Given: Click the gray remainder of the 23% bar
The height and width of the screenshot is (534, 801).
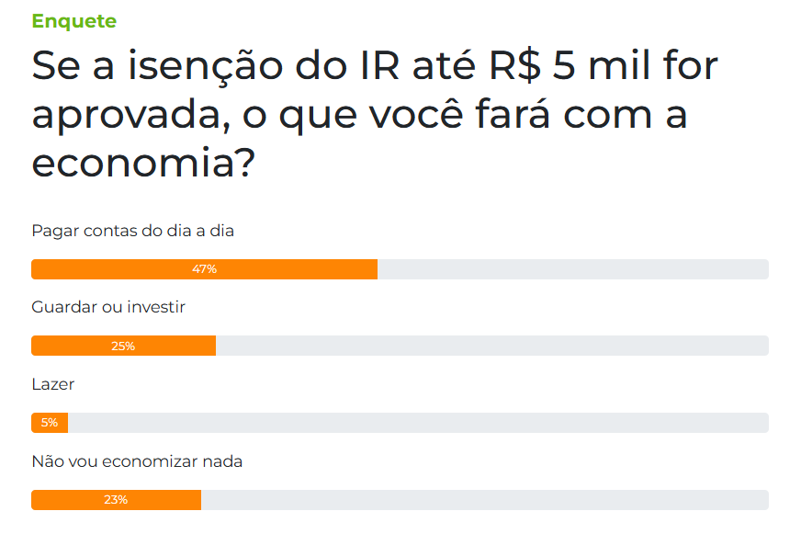Looking at the screenshot, I should point(485,500).
